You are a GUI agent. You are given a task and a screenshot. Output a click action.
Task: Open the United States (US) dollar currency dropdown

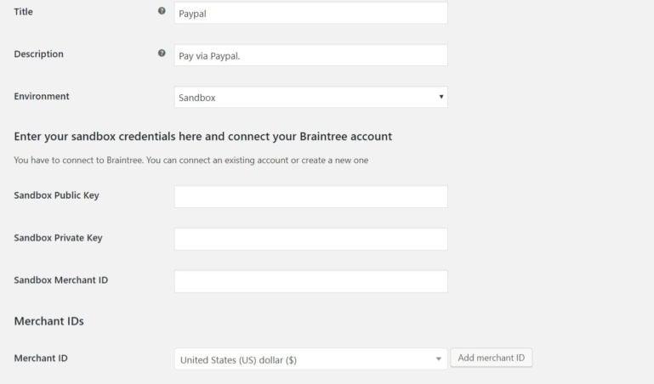pos(310,359)
